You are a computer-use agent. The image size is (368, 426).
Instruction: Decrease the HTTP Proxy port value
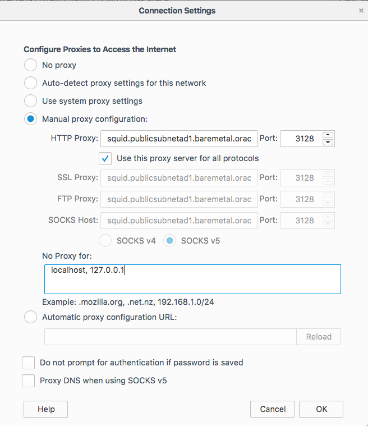coord(328,142)
